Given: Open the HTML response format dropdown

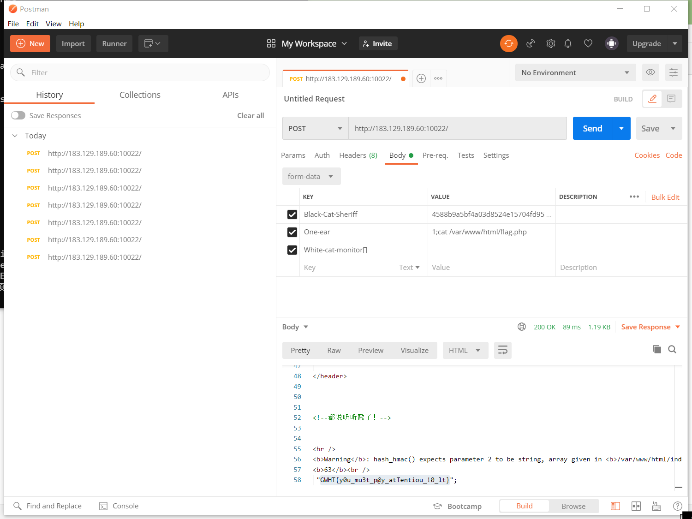Looking at the screenshot, I should (465, 350).
